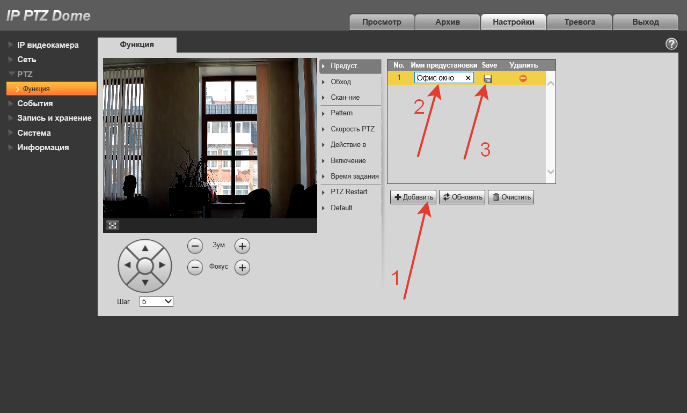Clear text with X in preset name field
This screenshot has height=413, width=687.
[468, 78]
